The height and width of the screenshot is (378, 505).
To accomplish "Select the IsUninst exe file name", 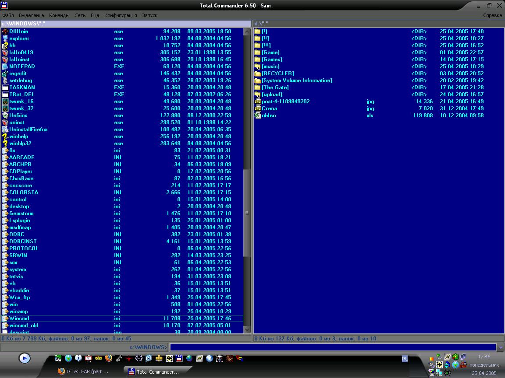I will [19, 59].
